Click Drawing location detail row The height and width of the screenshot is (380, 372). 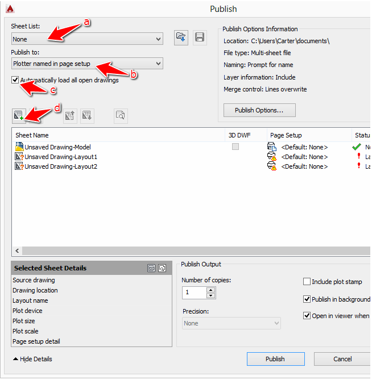tap(92, 290)
